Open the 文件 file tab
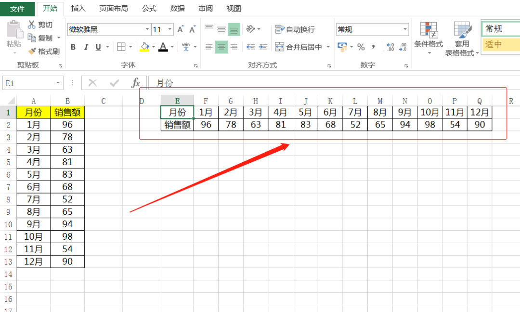Viewport: 520px width, 312px height. point(17,9)
